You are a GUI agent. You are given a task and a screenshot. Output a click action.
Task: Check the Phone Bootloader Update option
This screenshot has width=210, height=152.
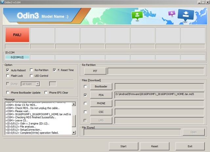tap(8, 93)
